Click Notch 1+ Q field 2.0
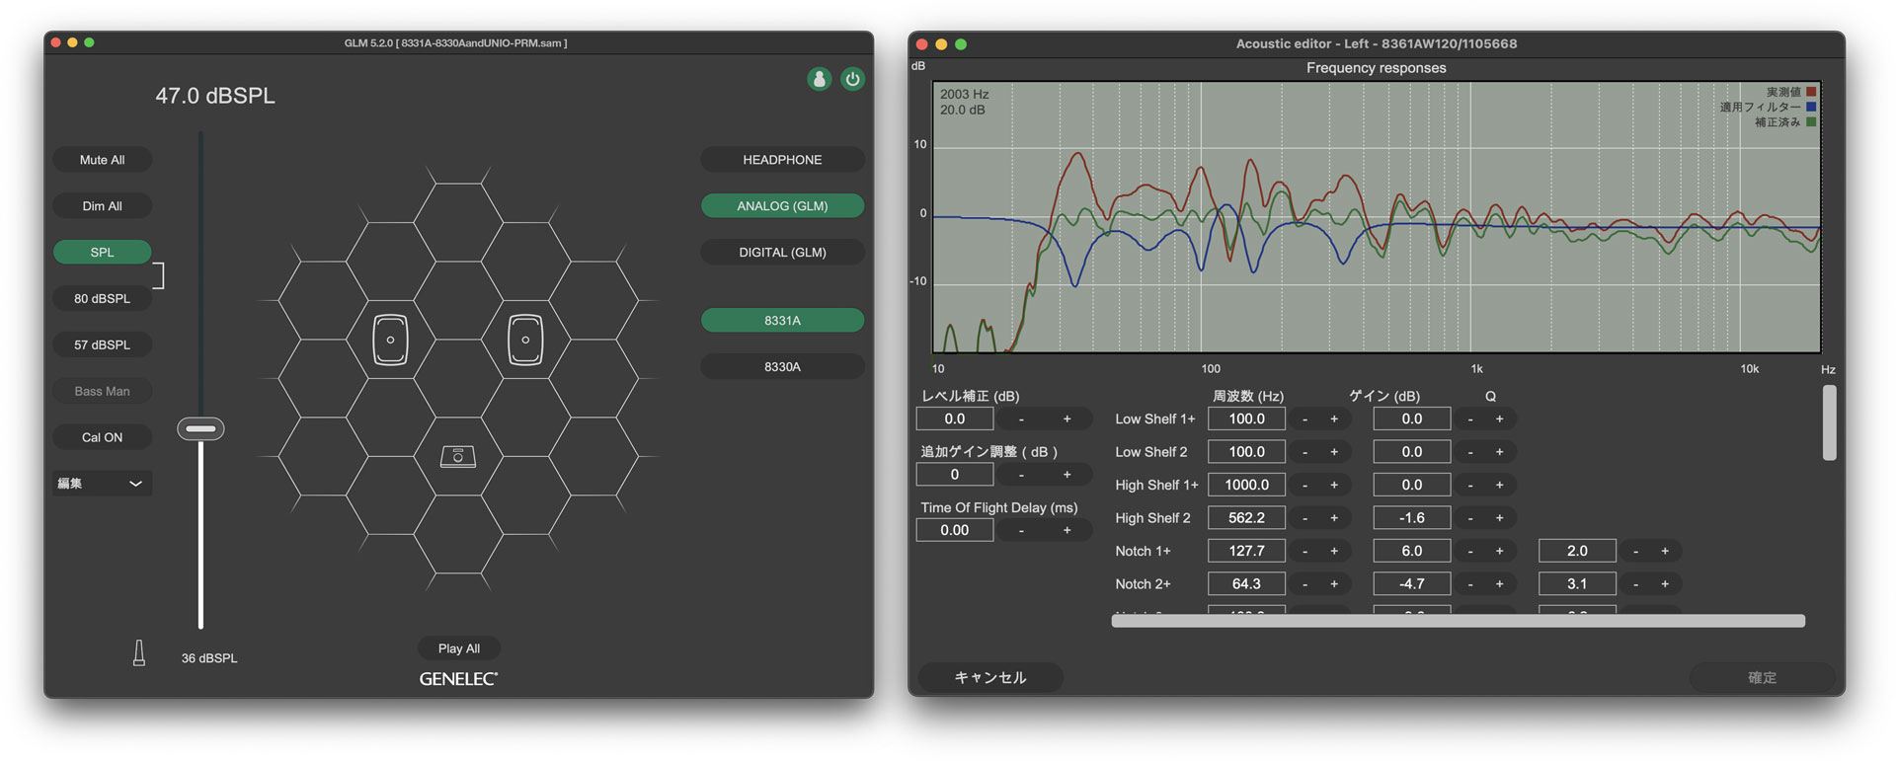 [x=1577, y=551]
